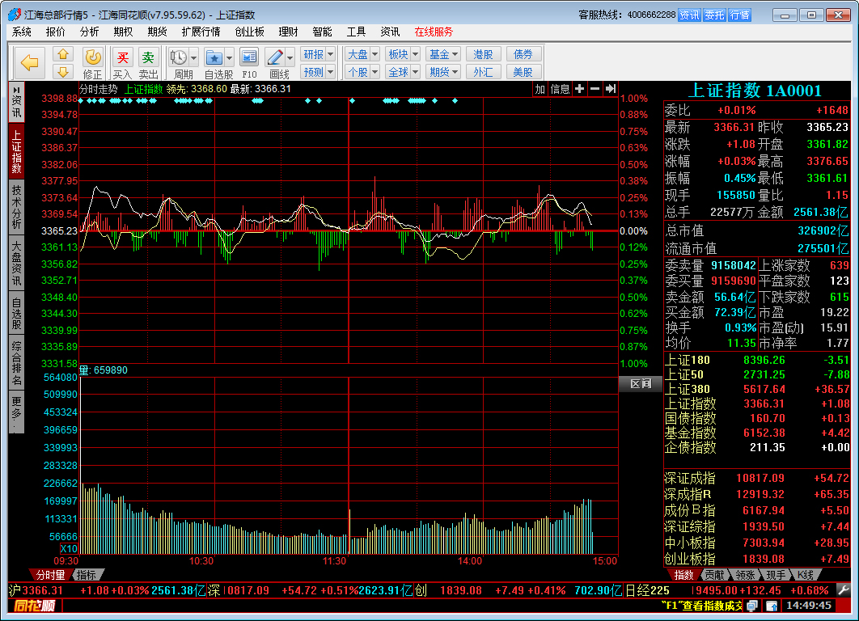This screenshot has height=621, width=859.
Task: Click the monitors icon in the status bar
Action: tap(752, 606)
